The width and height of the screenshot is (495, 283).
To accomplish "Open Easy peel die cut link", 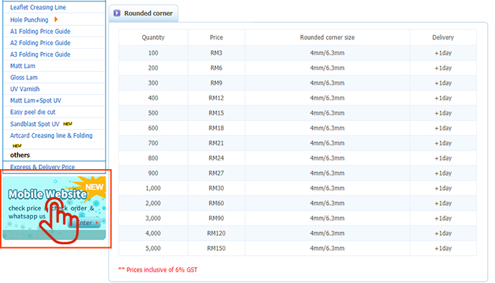I will (32, 112).
